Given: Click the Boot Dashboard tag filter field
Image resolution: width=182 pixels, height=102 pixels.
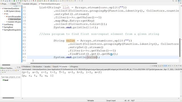Looking at the screenshot, I should (x=11, y=77).
